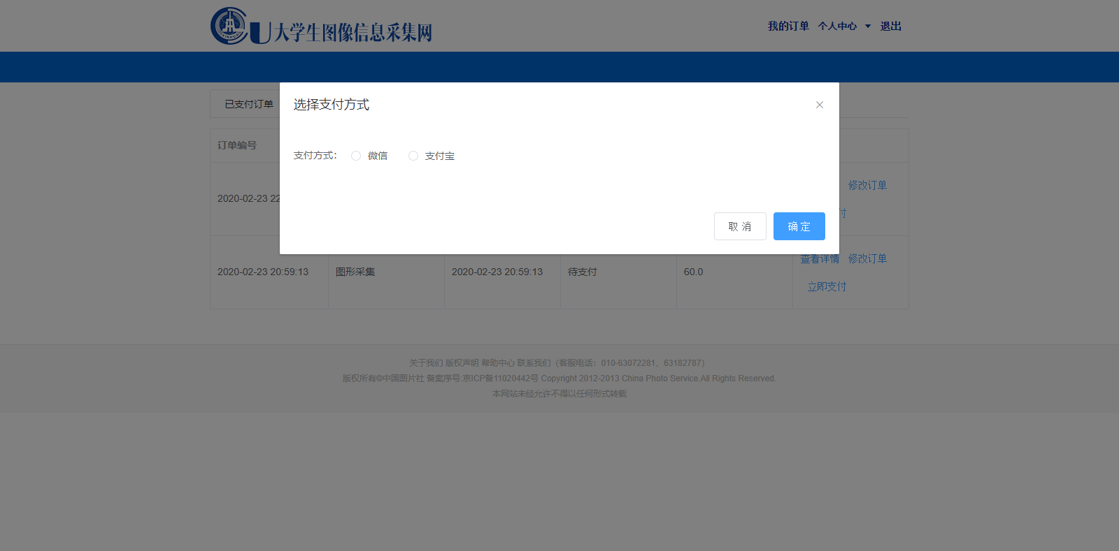Close the payment method dialog with X
Image resolution: width=1119 pixels, height=551 pixels.
[820, 105]
